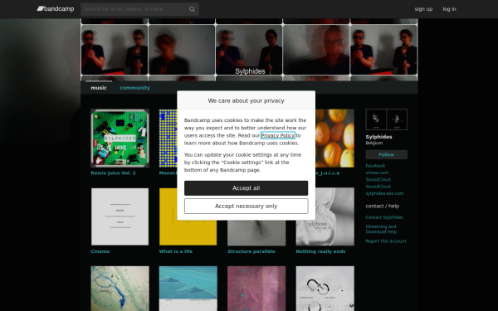The height and width of the screenshot is (311, 498).
Task: Open the vimeo.com link
Action: click(x=377, y=173)
